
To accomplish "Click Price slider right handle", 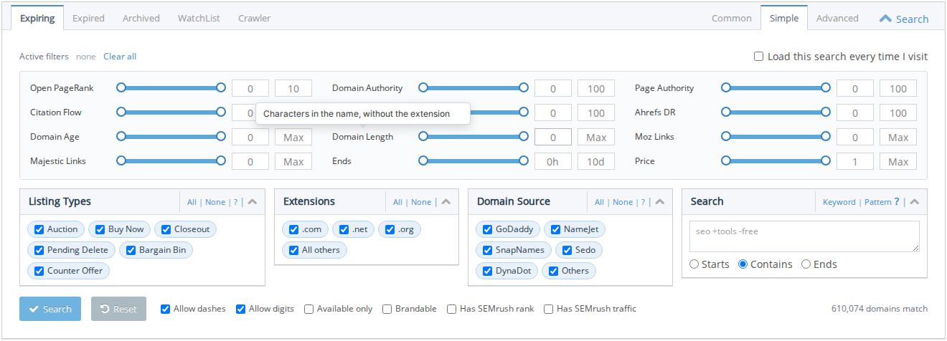I will pos(826,160).
